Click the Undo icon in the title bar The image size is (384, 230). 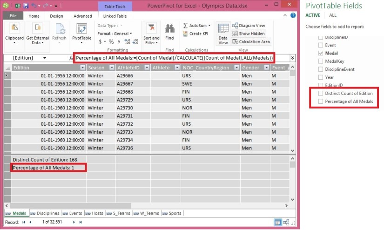(x=34, y=6)
